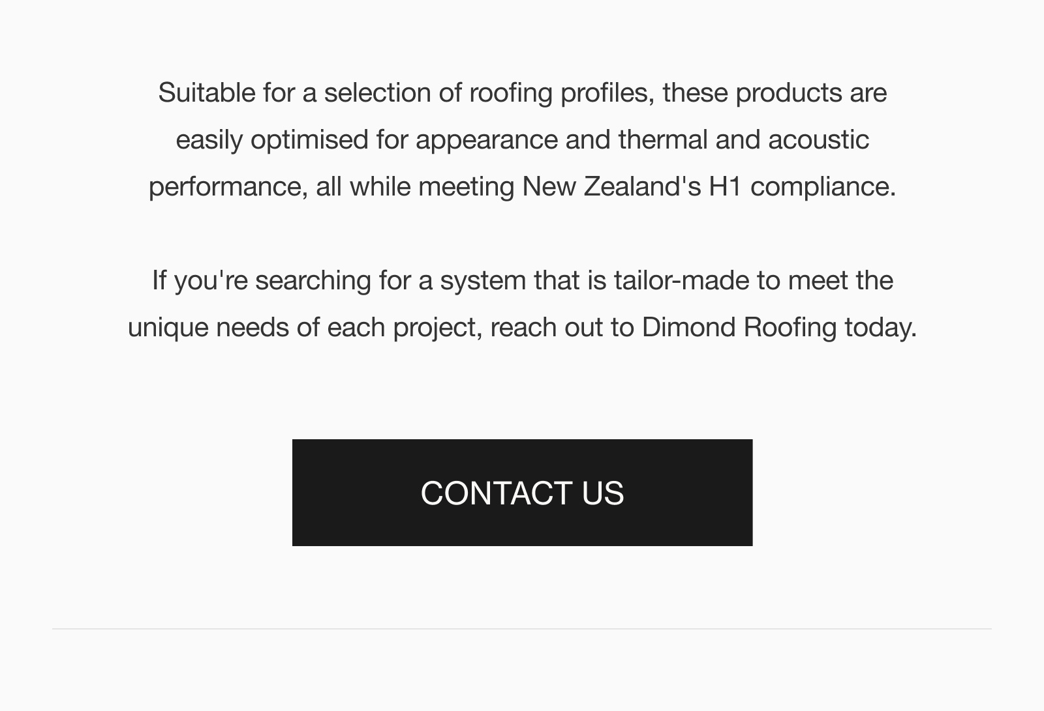Screen dimensions: 1044x711
Task: Click the word "Suitable" at the paragraph start
Action: (206, 93)
